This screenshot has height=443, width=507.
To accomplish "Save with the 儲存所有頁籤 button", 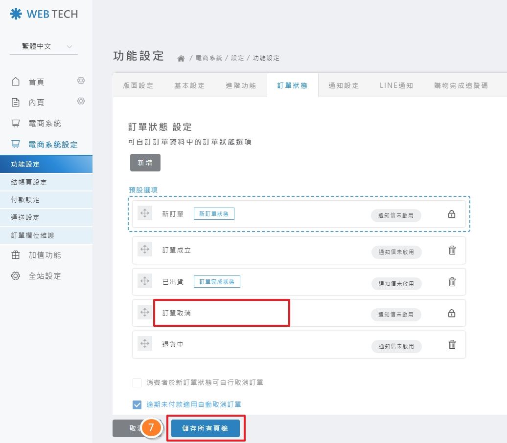I will click(206, 428).
